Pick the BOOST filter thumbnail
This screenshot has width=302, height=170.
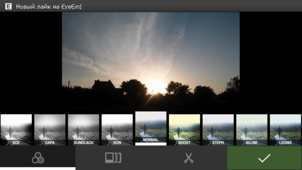point(184,130)
